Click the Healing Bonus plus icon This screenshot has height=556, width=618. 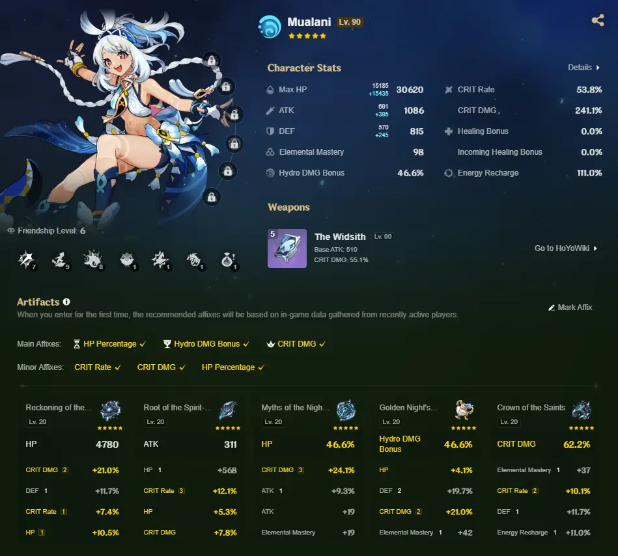point(449,131)
